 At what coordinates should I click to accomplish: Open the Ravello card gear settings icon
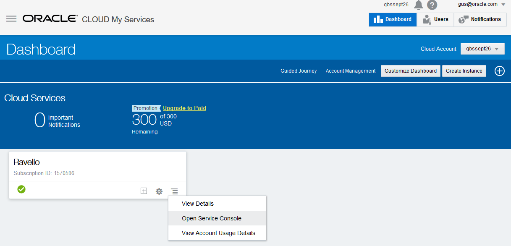coord(159,191)
